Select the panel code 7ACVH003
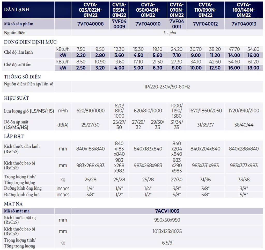This screenshot has width=265, height=250. coord(167,211)
